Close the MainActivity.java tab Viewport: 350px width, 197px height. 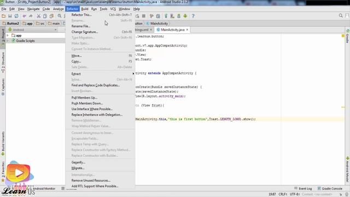(187, 30)
